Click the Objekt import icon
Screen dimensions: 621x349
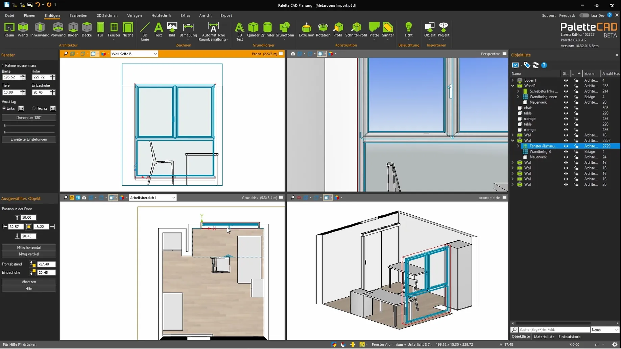(429, 29)
